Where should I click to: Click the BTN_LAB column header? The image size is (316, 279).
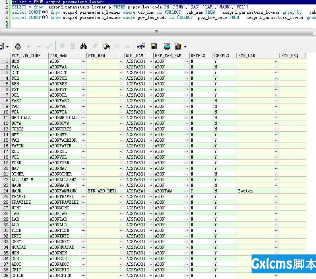point(258,56)
